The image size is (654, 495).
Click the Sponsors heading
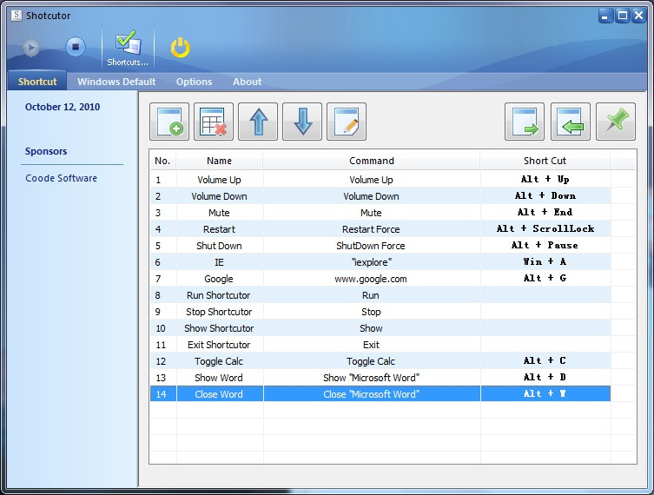[46, 151]
